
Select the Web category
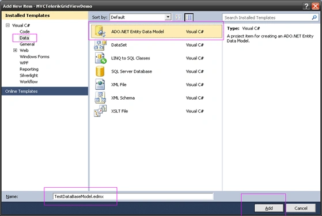pyautogui.click(x=24, y=51)
